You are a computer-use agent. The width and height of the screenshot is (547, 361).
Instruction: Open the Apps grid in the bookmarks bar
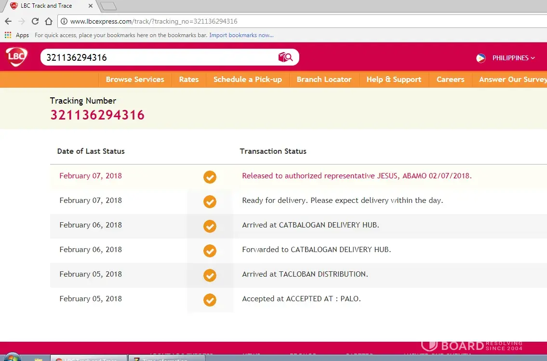[x=8, y=35]
